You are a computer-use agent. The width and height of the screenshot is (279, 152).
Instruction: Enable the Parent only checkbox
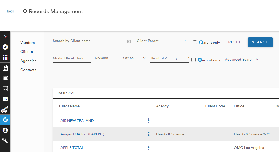195,42
